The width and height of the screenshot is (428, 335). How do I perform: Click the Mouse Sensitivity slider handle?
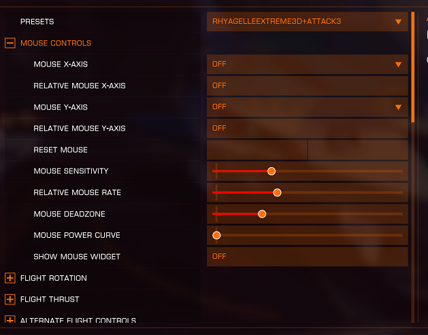pos(271,171)
